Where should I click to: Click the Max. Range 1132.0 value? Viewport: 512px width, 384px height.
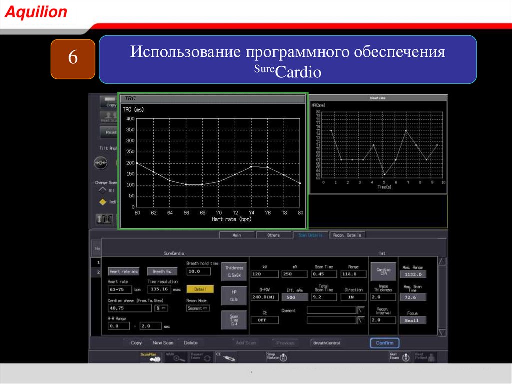[413, 275]
